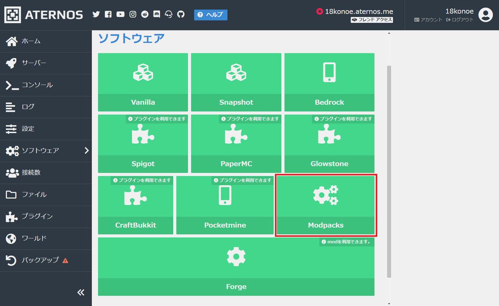Click the Forge gear icon
The width and height of the screenshot is (499, 306).
point(236,257)
